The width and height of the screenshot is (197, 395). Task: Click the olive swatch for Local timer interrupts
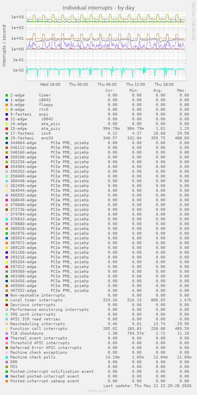tap(7, 300)
